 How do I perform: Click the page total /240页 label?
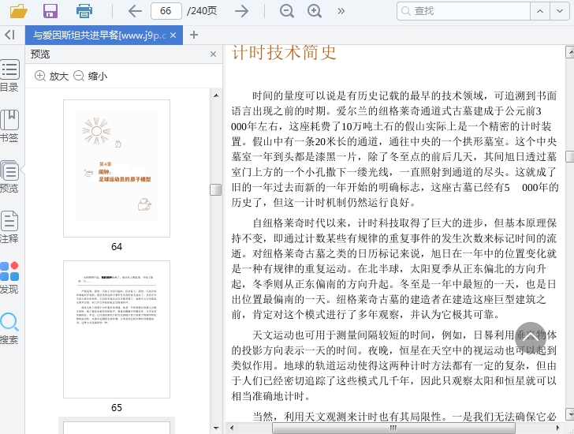pyautogui.click(x=202, y=11)
